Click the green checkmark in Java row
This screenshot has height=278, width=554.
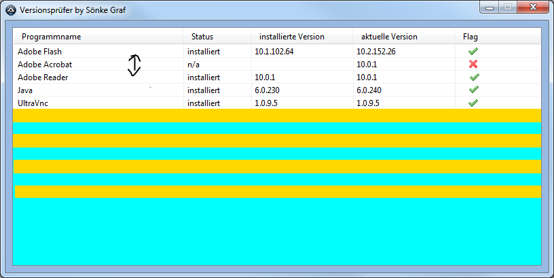(473, 90)
